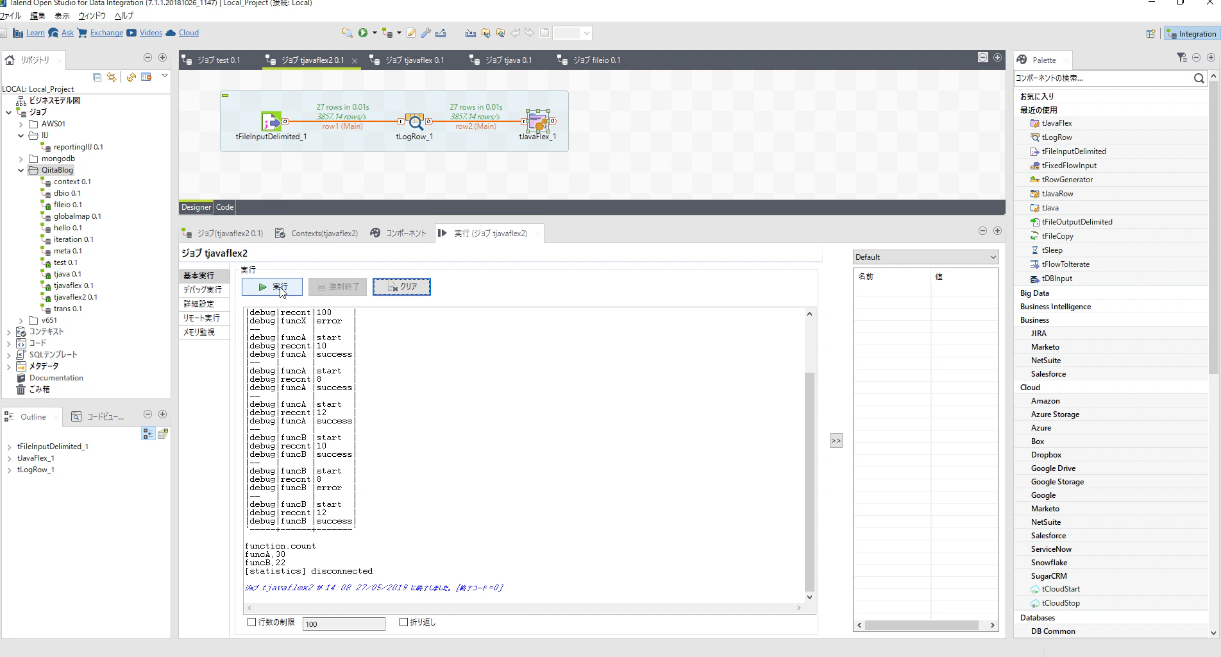
Task: Expand the v651 folder
Action: click(21, 321)
